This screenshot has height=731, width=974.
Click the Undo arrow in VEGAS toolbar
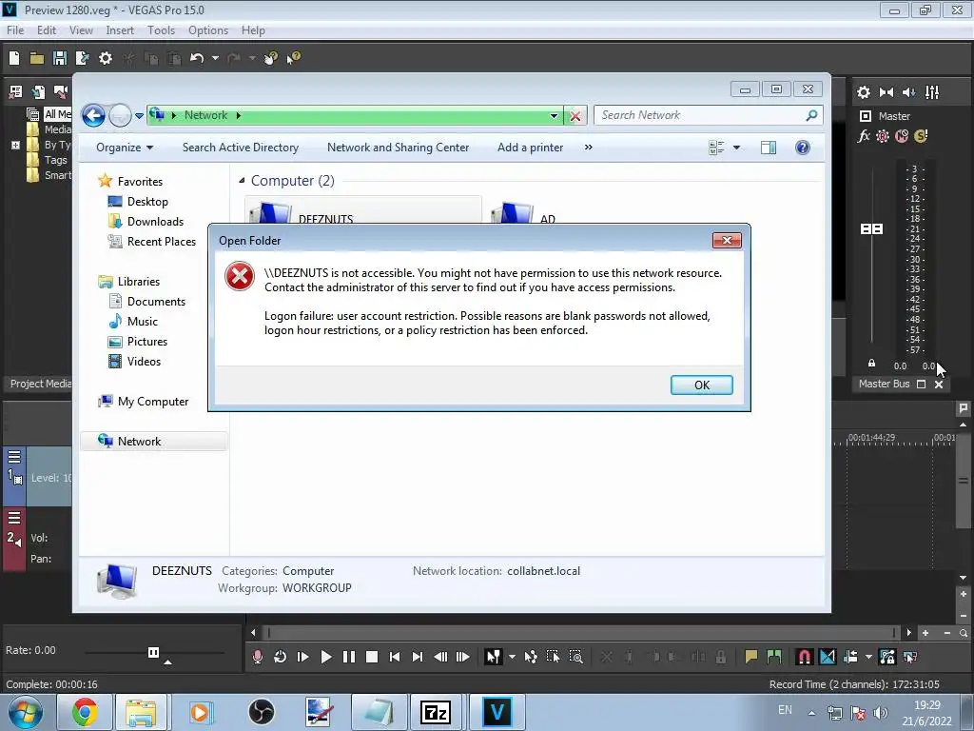(197, 58)
